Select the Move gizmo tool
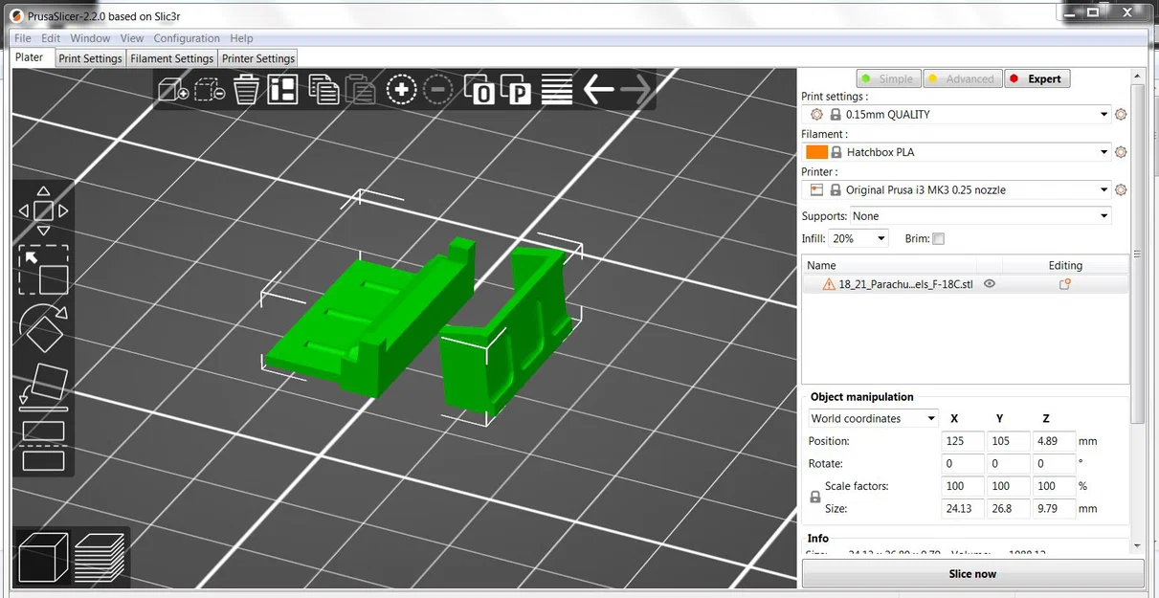This screenshot has width=1159, height=598. (43, 210)
